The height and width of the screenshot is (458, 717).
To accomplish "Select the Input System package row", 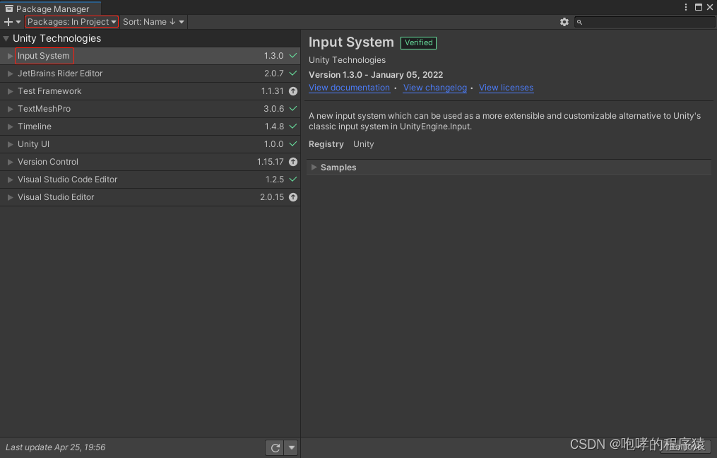I will coord(150,56).
